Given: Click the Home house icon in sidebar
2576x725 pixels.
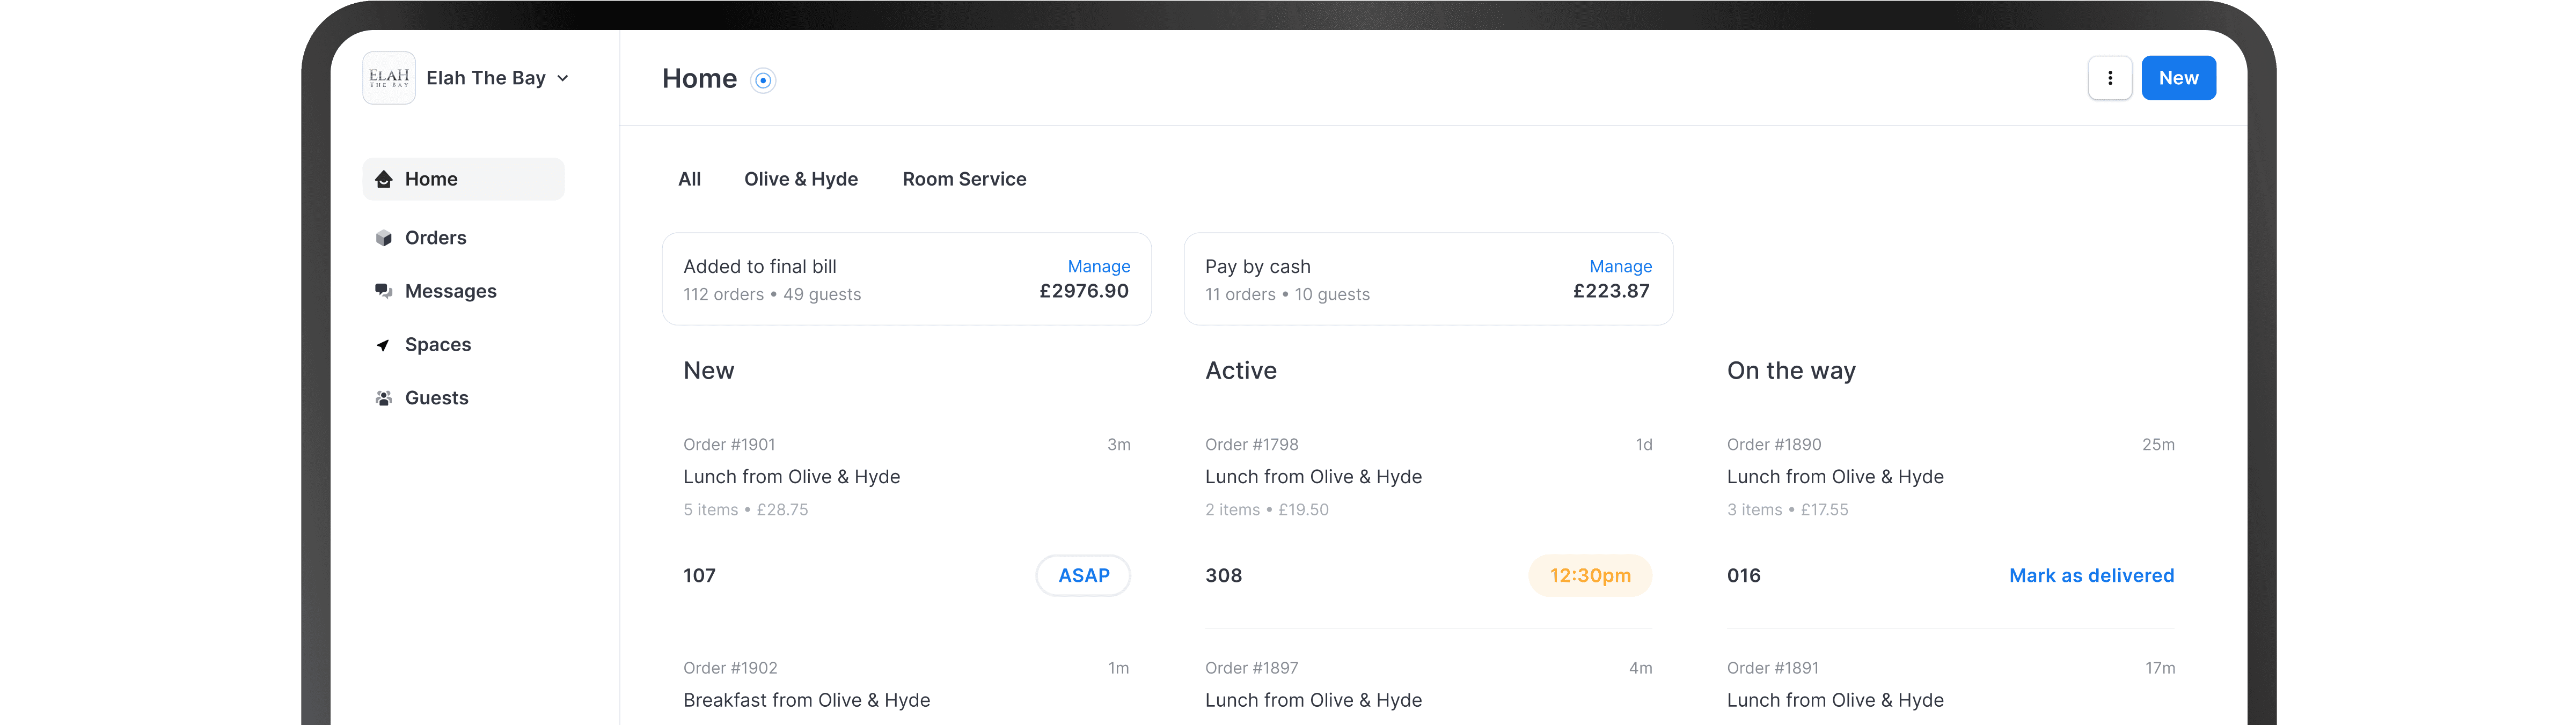Looking at the screenshot, I should coord(383,179).
